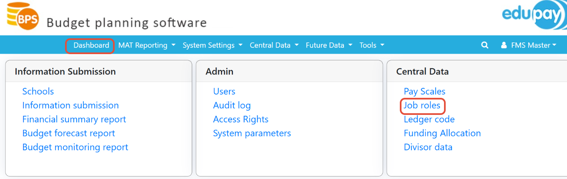The height and width of the screenshot is (179, 567).
Task: Open the Pay Scales link
Action: tap(424, 91)
